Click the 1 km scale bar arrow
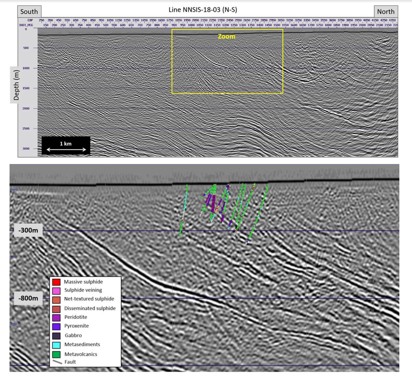The height and width of the screenshot is (378, 412). 66,149
